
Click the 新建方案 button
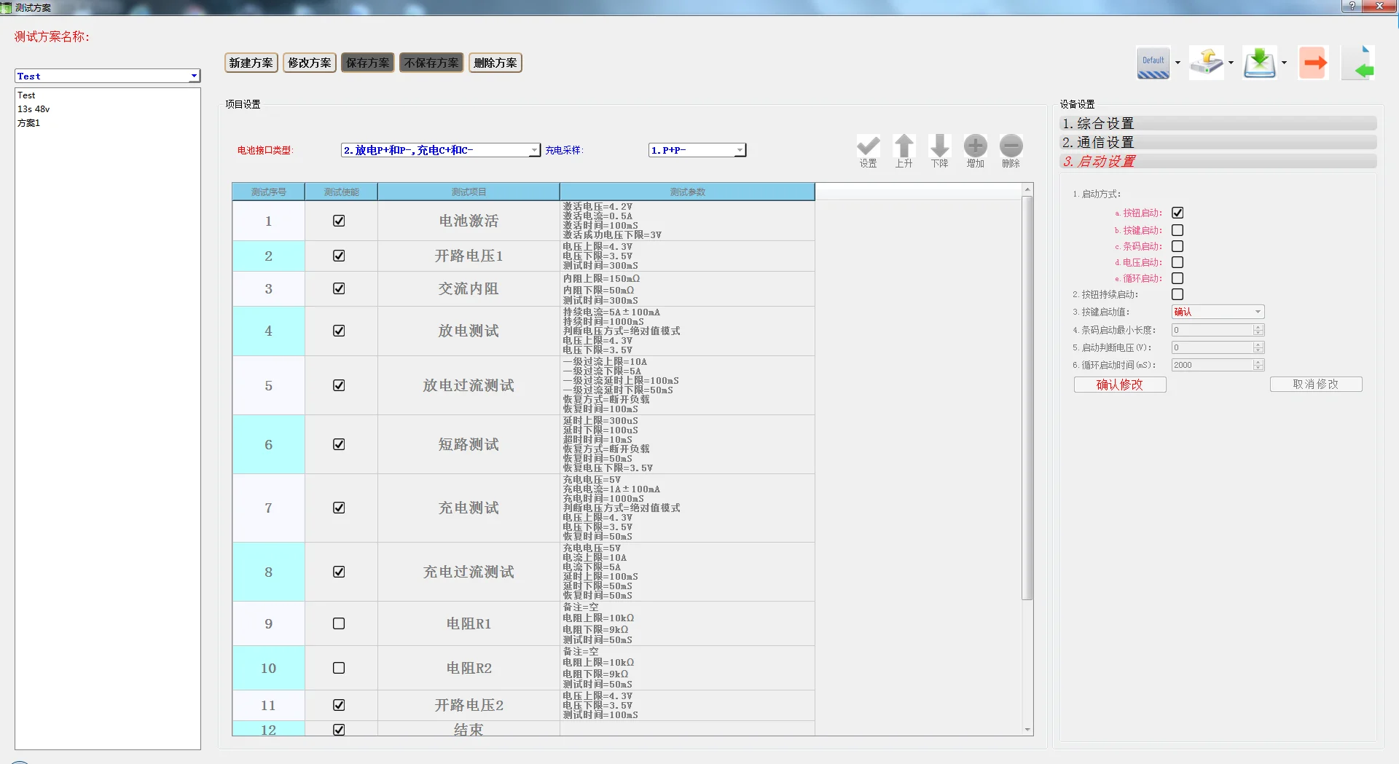point(251,63)
